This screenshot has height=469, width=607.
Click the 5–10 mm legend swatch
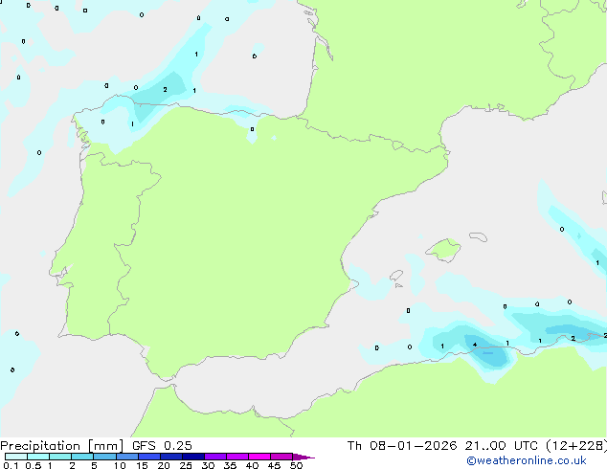104,457
